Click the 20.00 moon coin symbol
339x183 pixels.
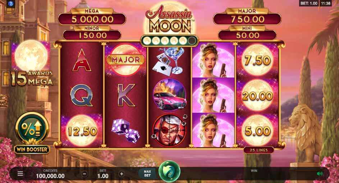(257, 95)
